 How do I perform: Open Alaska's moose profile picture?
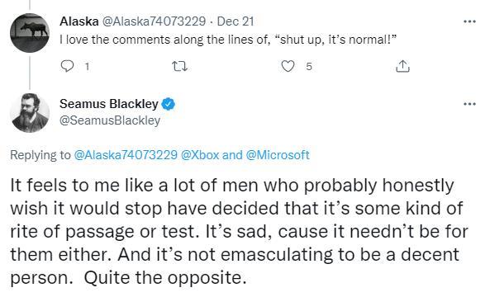click(30, 33)
